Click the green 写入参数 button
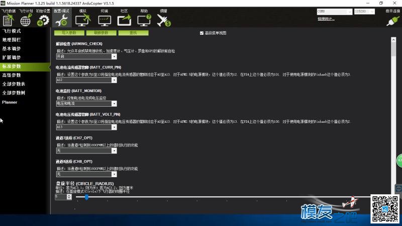The width and height of the screenshot is (402, 226). click(x=69, y=33)
